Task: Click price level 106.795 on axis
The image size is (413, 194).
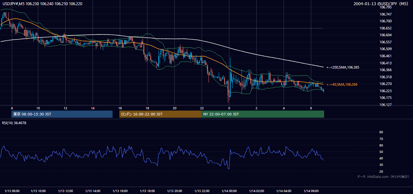Action: tap(386, 7)
